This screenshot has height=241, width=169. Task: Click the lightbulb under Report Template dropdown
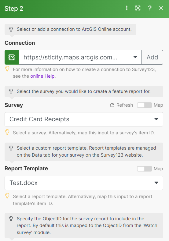point(7,196)
